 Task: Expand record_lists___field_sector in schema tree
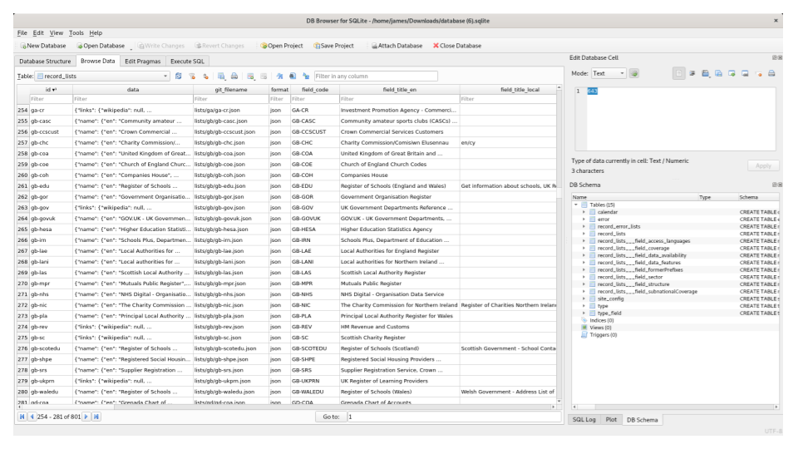click(x=584, y=277)
